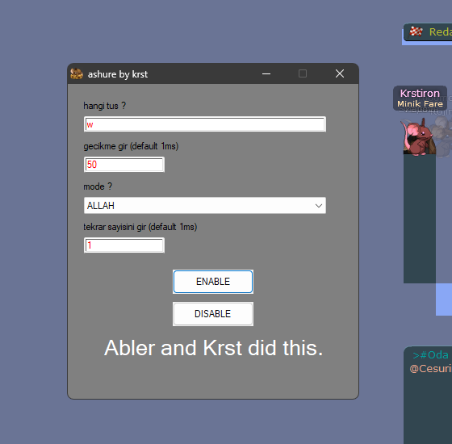Click the DISABLE button

coord(213,314)
